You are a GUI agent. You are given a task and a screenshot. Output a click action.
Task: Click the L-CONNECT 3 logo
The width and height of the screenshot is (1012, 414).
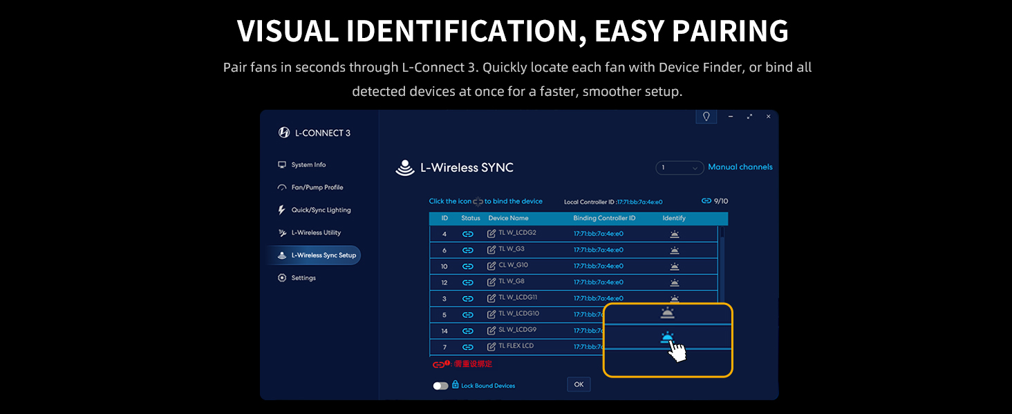tap(315, 132)
